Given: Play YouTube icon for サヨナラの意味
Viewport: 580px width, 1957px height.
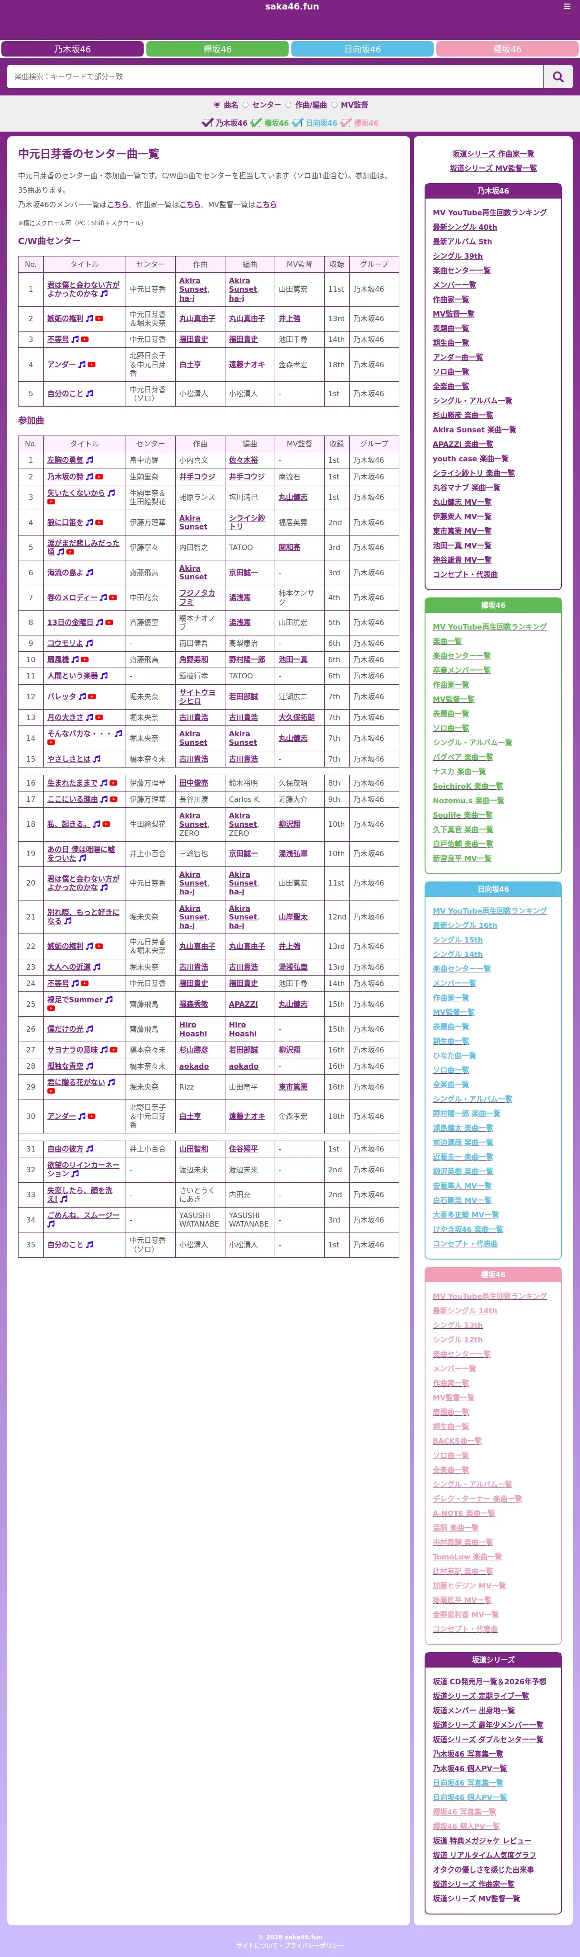Looking at the screenshot, I should [x=113, y=1050].
